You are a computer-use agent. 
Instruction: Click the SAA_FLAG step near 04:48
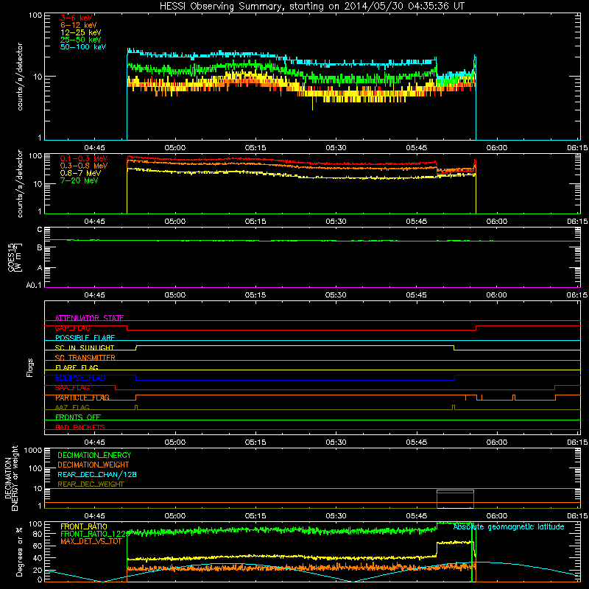116,388
